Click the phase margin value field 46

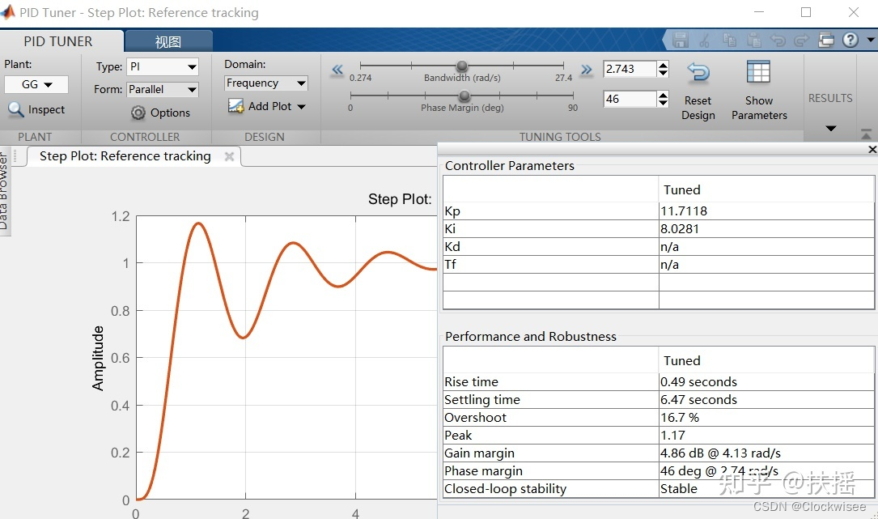[x=629, y=100]
